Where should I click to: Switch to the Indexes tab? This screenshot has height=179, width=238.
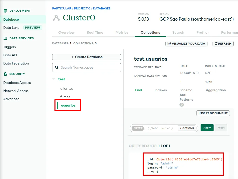tap(161, 90)
